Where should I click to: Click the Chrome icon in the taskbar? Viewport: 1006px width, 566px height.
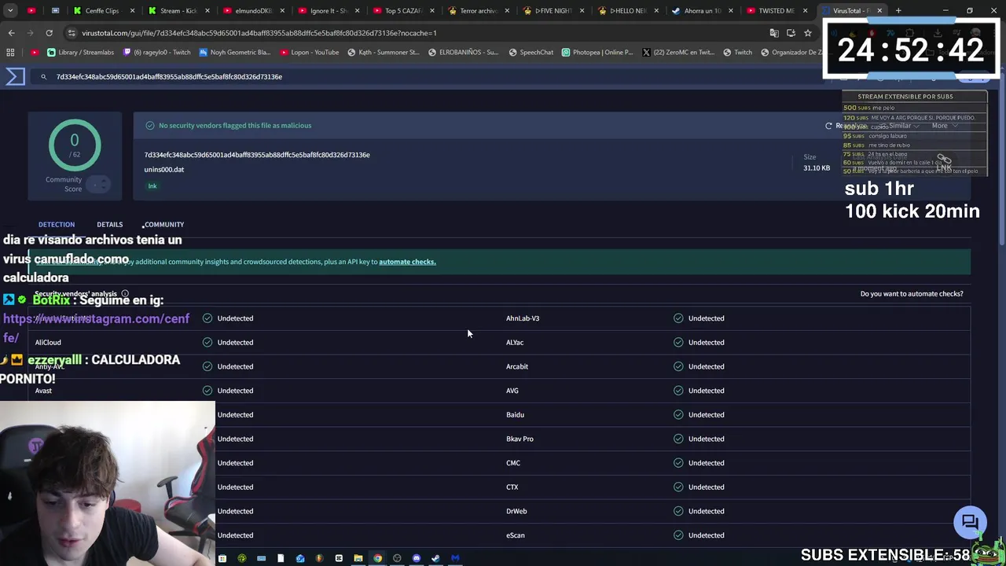[x=377, y=558]
